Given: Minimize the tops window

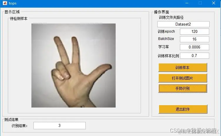Looking at the screenshot, I should coord(187,3).
